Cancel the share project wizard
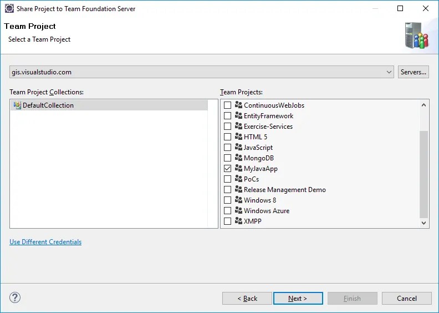This screenshot has width=439, height=313. (406, 299)
